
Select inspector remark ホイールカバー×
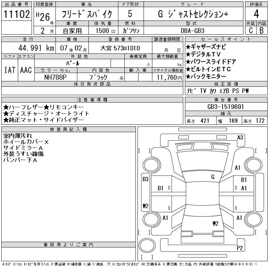[x=26, y=142]
